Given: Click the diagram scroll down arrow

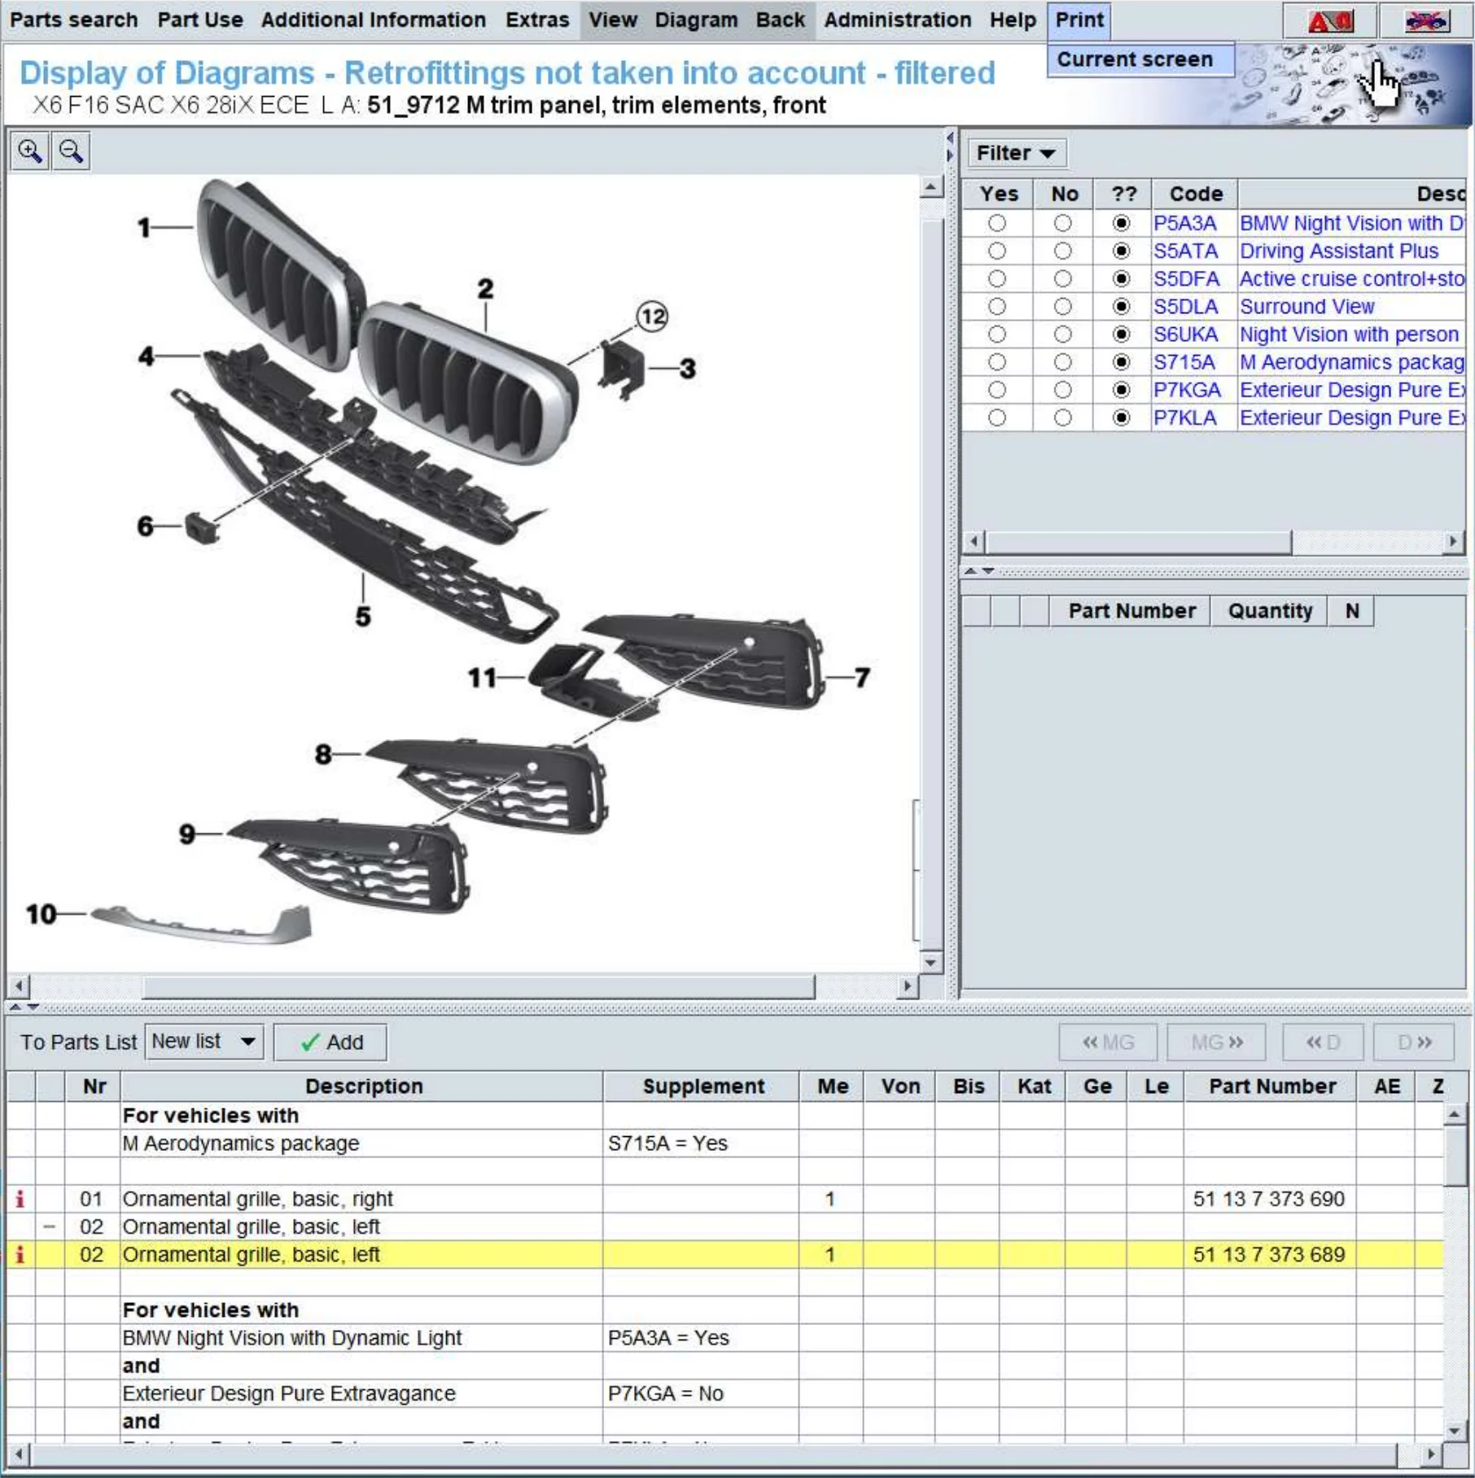Looking at the screenshot, I should pos(931,961).
